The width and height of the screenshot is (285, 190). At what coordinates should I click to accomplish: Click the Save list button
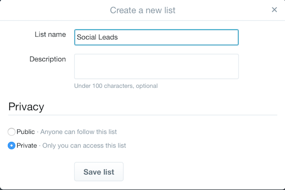pyautogui.click(x=99, y=172)
